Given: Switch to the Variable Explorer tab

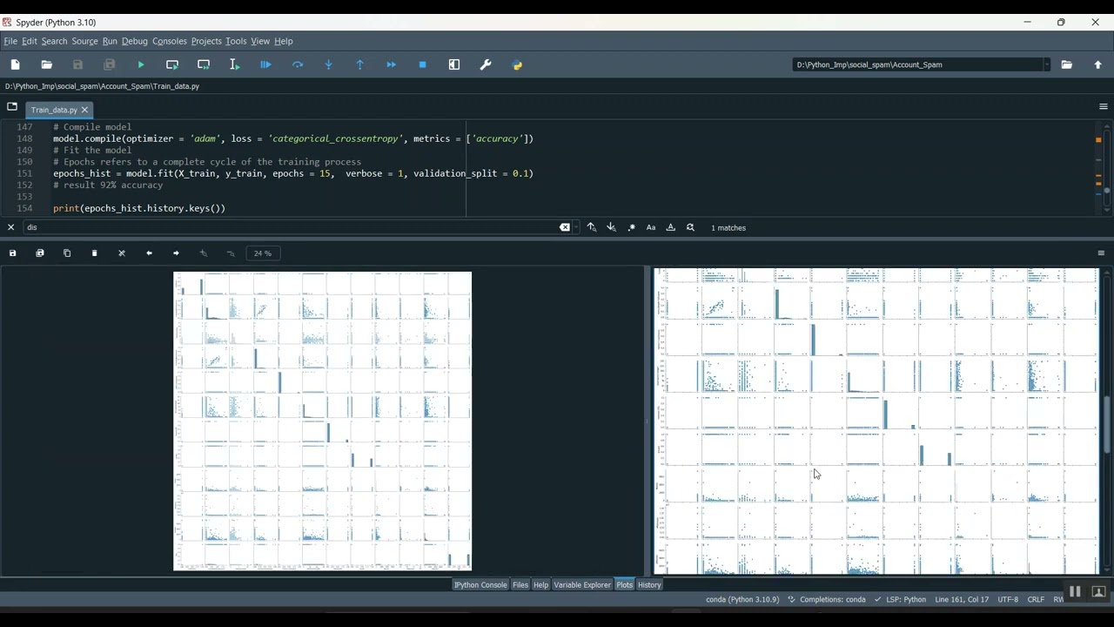Looking at the screenshot, I should tap(582, 584).
